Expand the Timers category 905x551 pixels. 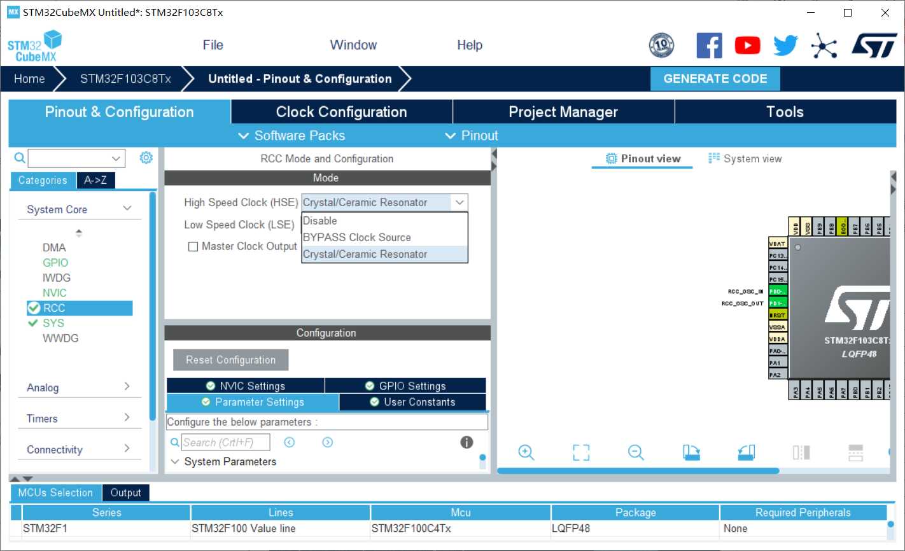[x=127, y=417]
